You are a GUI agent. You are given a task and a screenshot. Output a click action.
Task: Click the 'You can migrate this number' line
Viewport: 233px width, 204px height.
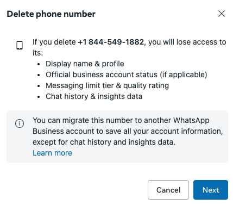[121, 120]
